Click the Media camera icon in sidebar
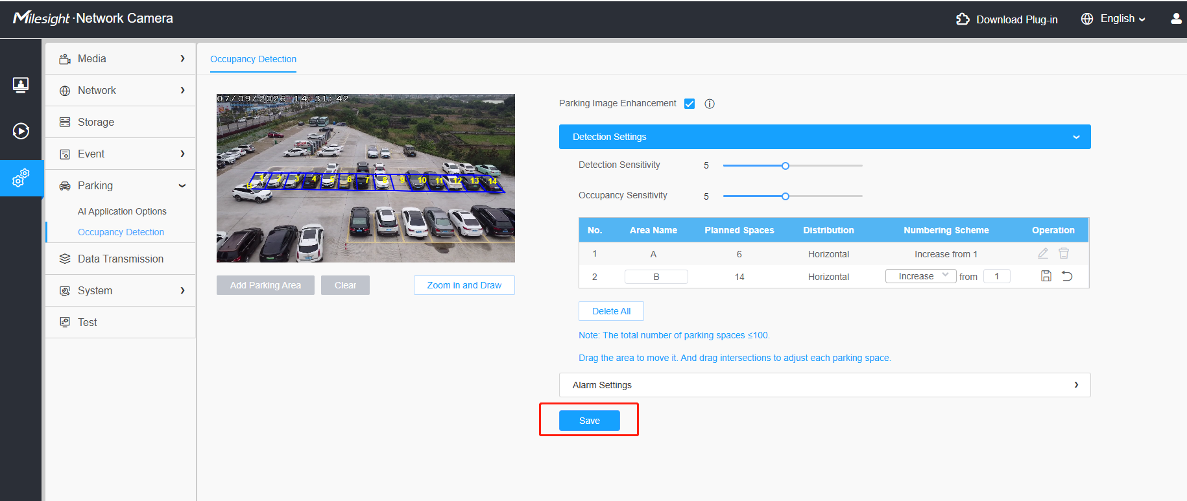 point(65,59)
